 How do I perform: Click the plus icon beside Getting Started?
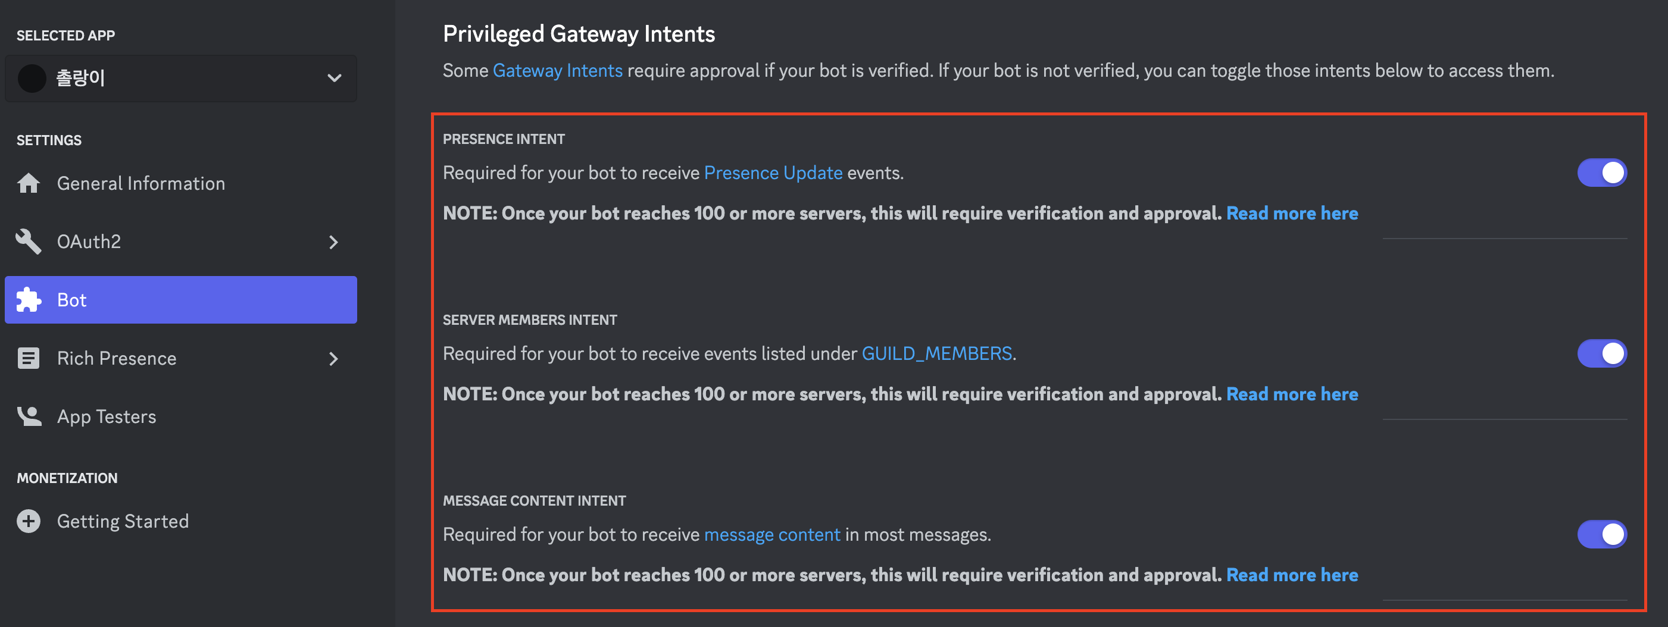pos(29,522)
